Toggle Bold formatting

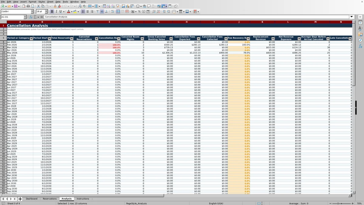click(52, 12)
